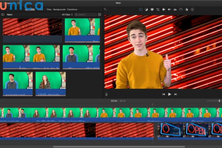
Task: Open the noise reduction and equalizer tool
Action: pyautogui.click(x=175, y=9)
